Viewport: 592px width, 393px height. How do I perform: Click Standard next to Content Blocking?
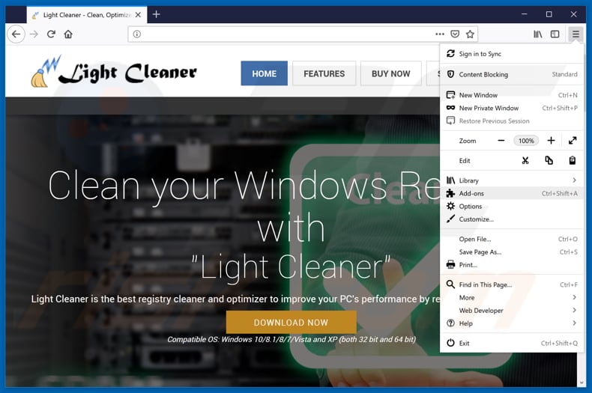click(x=564, y=74)
